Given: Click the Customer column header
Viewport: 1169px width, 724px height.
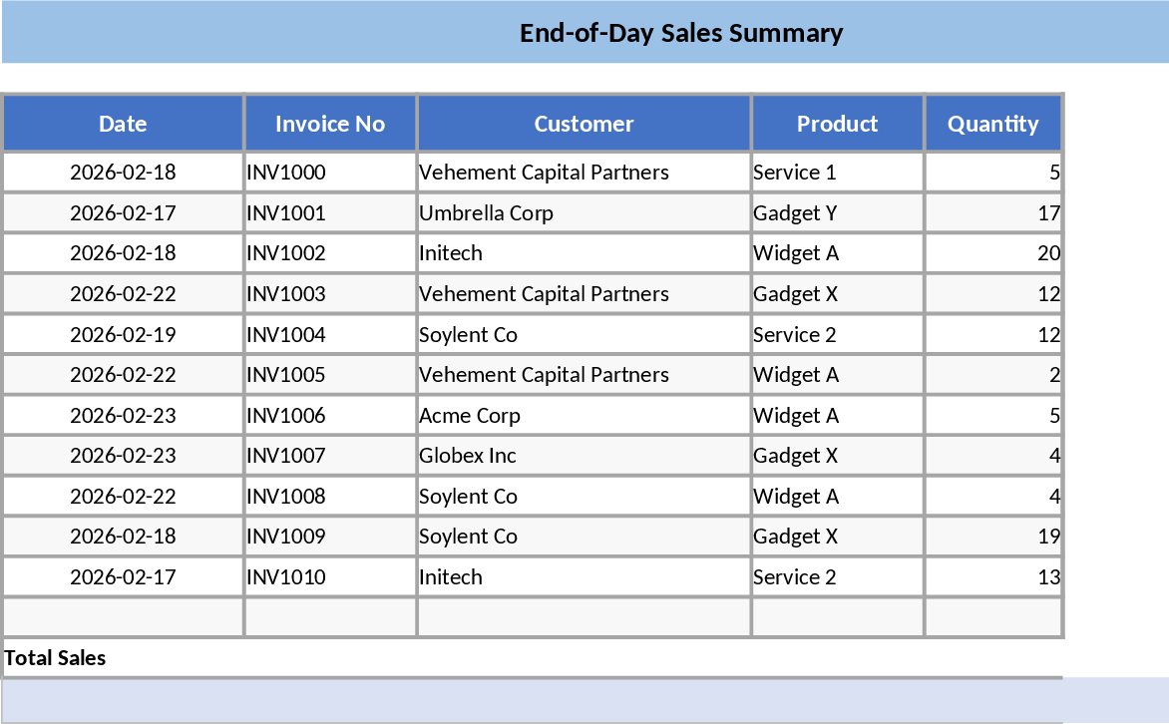Looking at the screenshot, I should point(584,124).
